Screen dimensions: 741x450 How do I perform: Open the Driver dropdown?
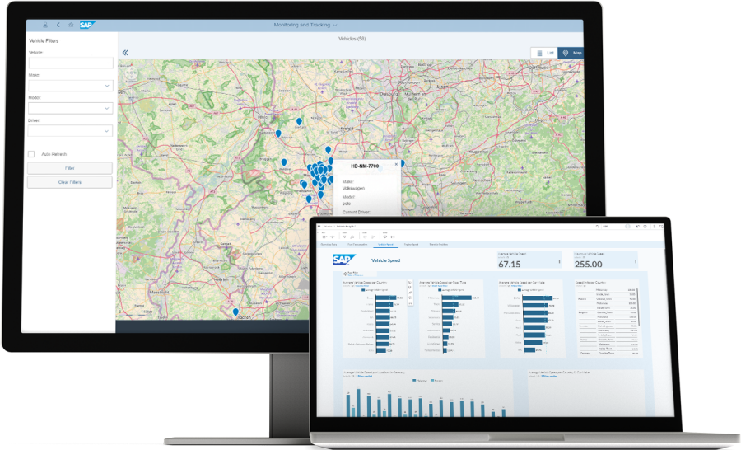coord(71,131)
